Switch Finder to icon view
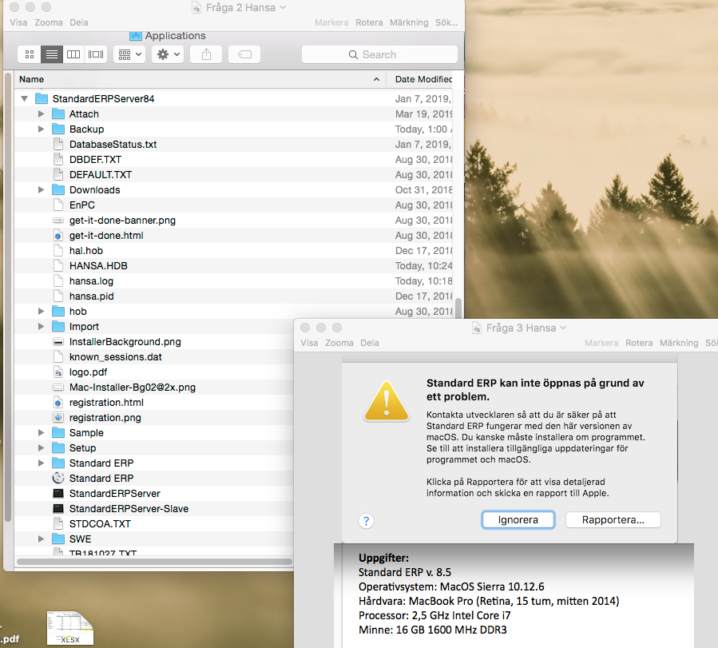The width and height of the screenshot is (718, 648). click(x=30, y=54)
